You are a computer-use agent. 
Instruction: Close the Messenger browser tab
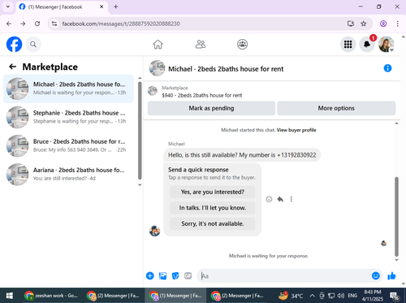(x=101, y=6)
